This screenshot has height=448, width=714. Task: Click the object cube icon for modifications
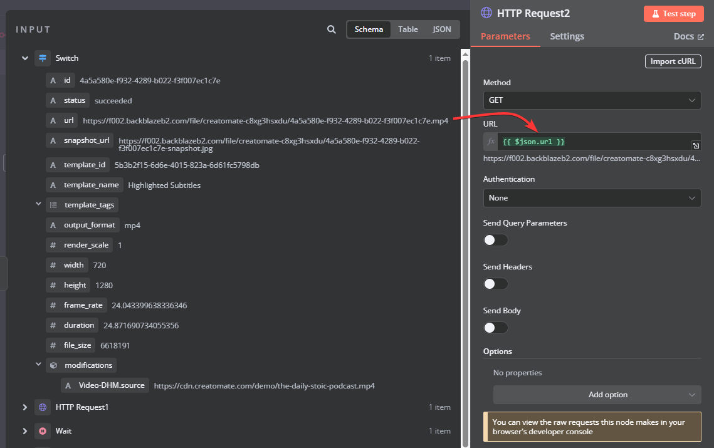click(53, 365)
